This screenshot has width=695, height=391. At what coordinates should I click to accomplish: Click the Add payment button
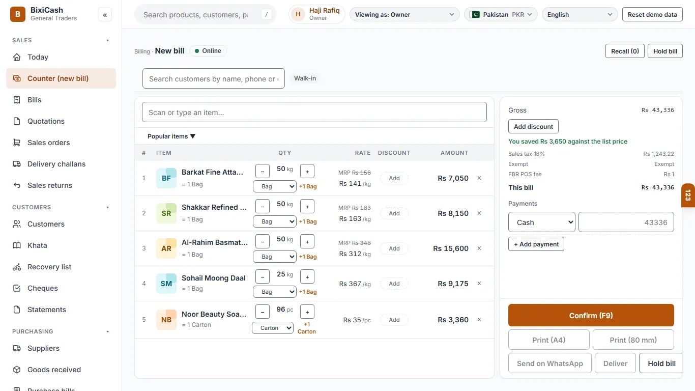point(536,244)
